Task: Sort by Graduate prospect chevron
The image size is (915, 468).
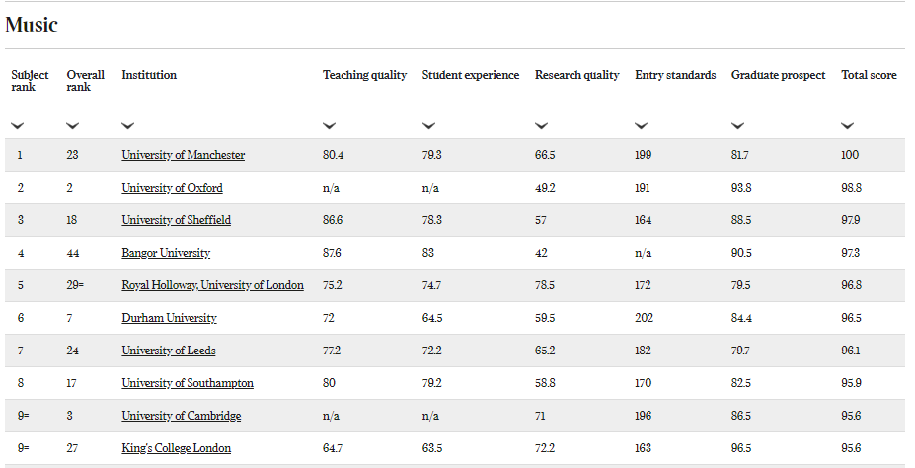Action: pos(738,126)
